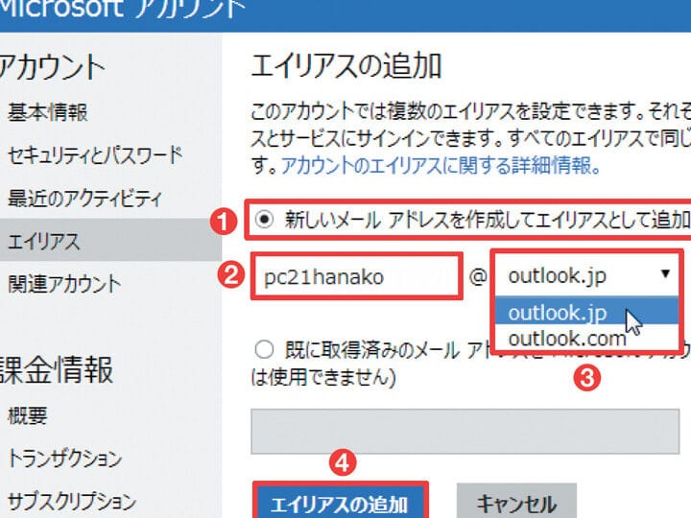Choose outlook.com from the dropdown list
This screenshot has height=518, width=691.
pyautogui.click(x=586, y=338)
